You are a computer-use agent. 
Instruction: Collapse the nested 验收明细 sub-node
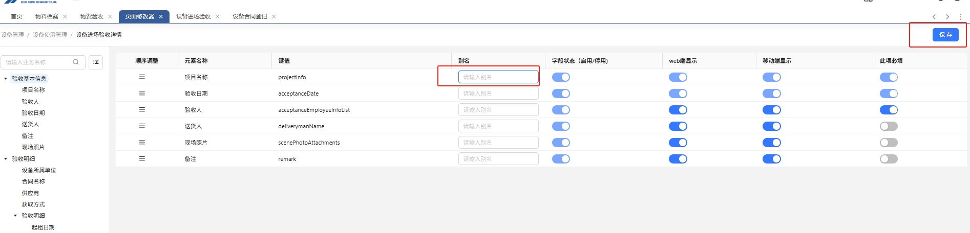15,216
